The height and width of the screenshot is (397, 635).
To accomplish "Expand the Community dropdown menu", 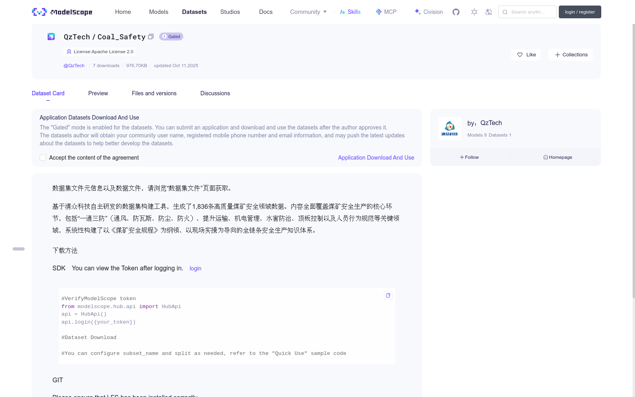I will (308, 12).
